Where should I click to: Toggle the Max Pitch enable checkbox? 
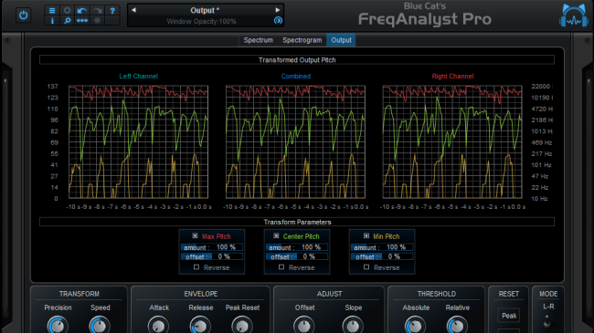195,235
